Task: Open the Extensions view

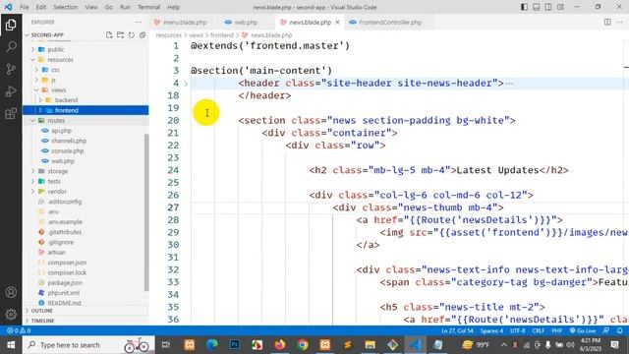Action: [x=11, y=114]
